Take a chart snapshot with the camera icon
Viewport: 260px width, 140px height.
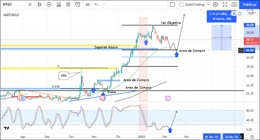234,4
